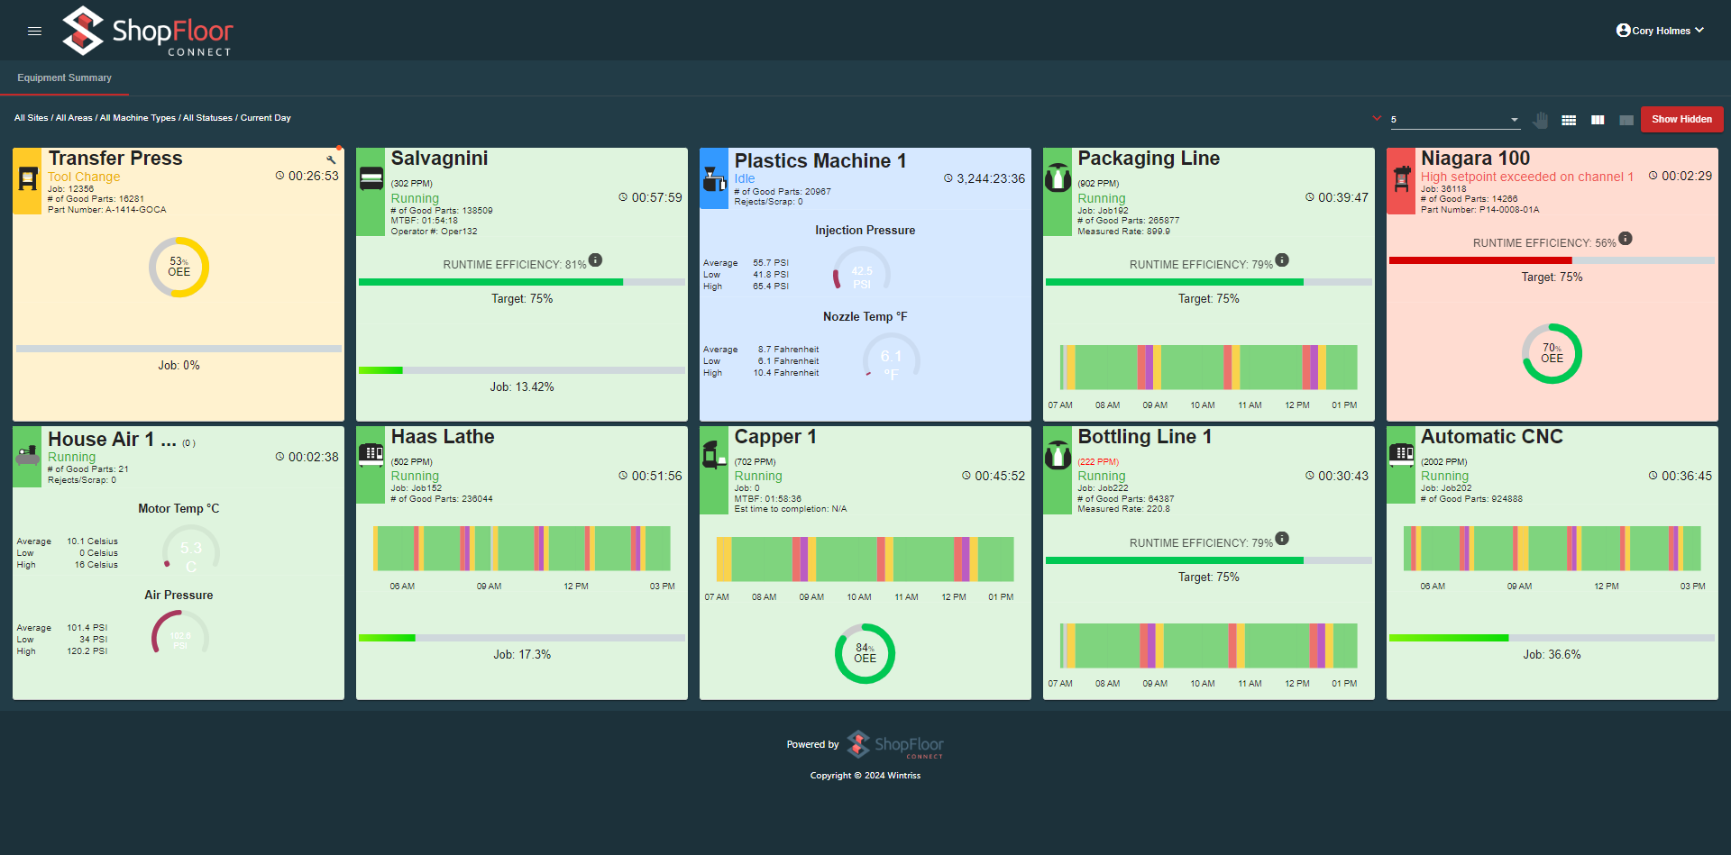Image resolution: width=1731 pixels, height=855 pixels.
Task: Click the House Air Motor Temp gauge
Action: tap(191, 550)
